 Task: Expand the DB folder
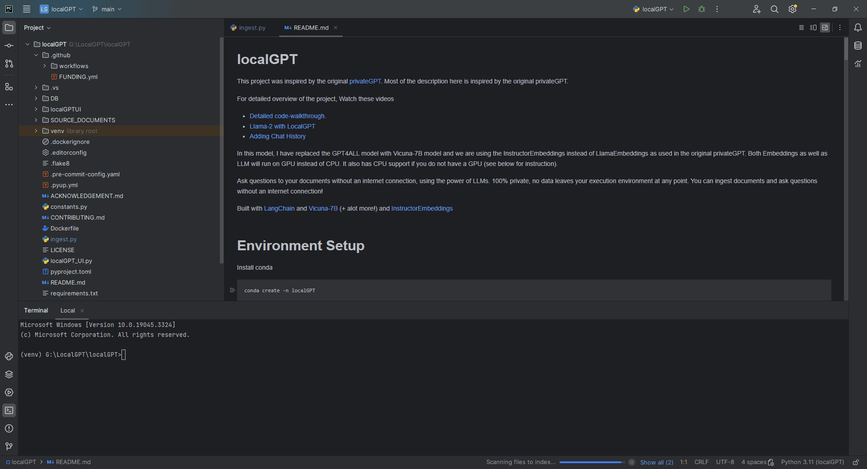click(x=36, y=98)
